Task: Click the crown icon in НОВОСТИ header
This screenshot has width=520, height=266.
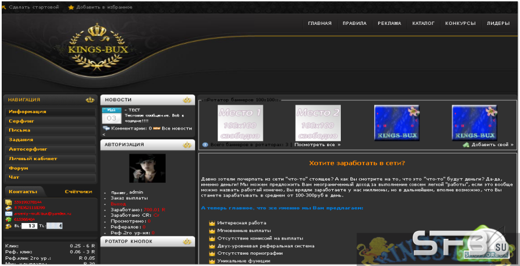Action: [x=188, y=100]
